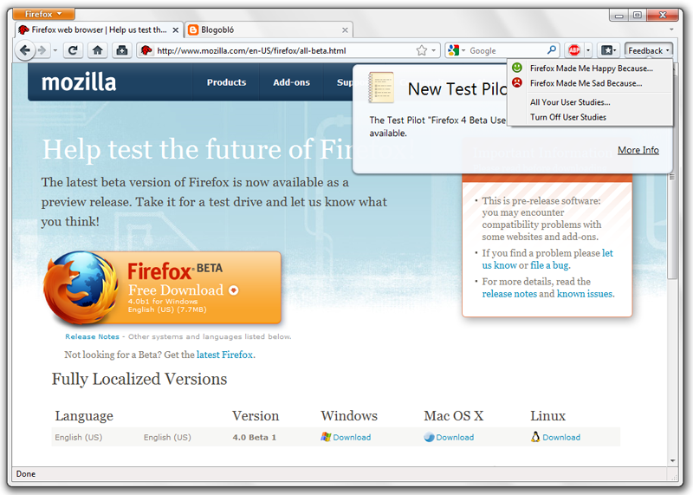693x495 pixels.
Task: Switch to the Blogobló tab
Action: [x=269, y=30]
